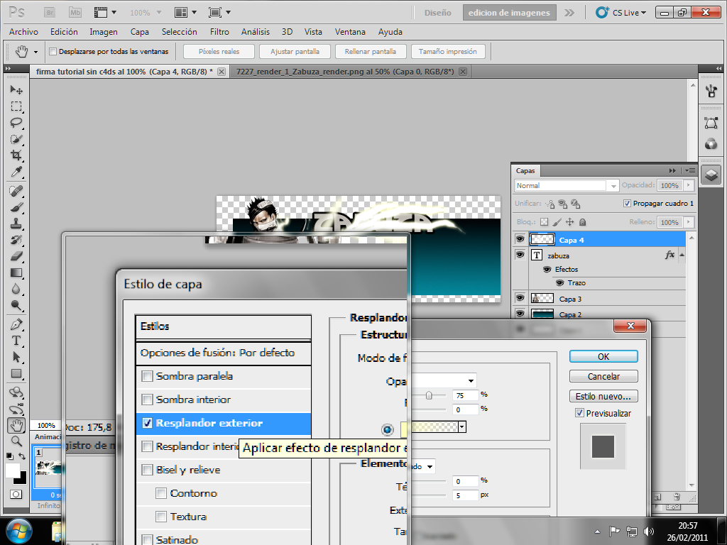Enable Contorno checkbox
727x545 pixels.
tap(161, 493)
